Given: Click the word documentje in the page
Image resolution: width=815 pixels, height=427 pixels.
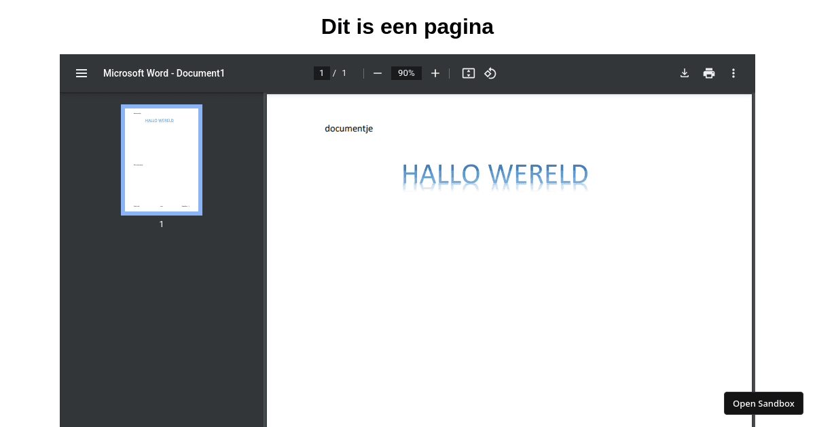Looking at the screenshot, I should 348,129.
